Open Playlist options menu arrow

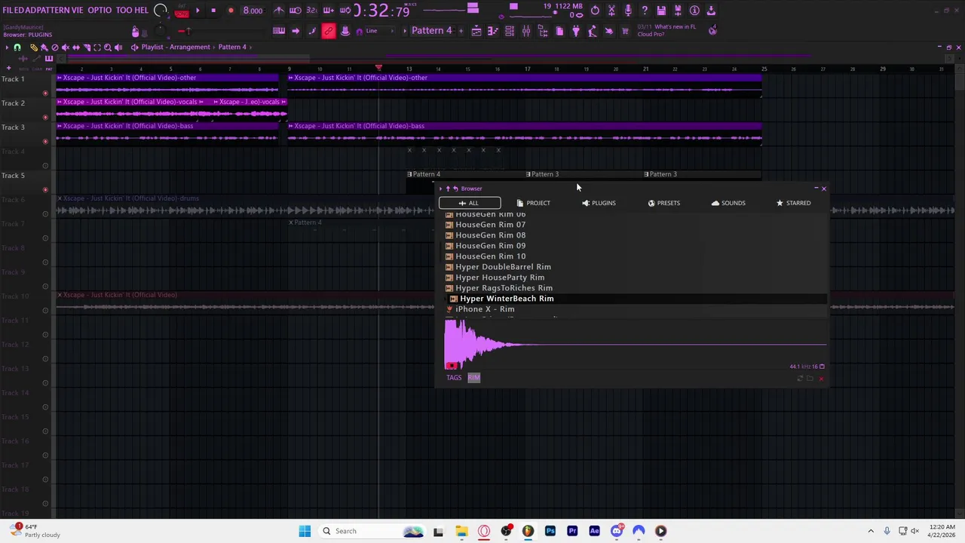tap(7, 48)
